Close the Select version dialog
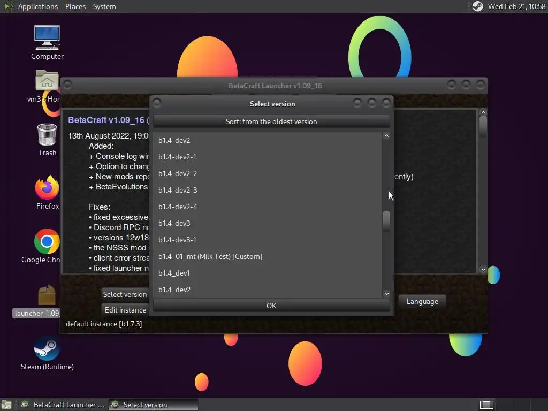Viewport: 548px width, 411px height. point(386,103)
